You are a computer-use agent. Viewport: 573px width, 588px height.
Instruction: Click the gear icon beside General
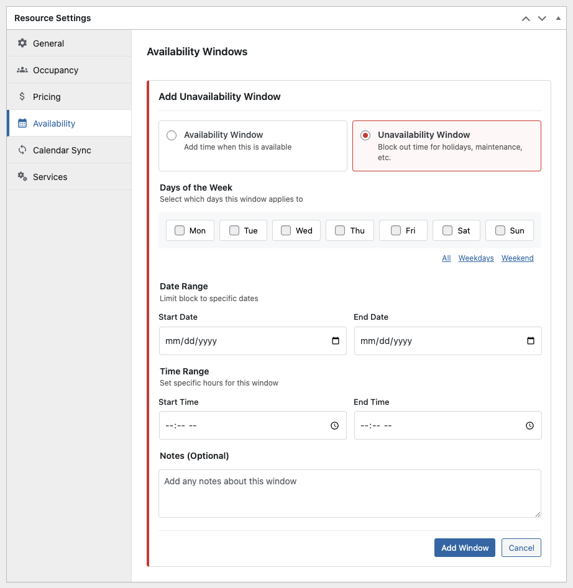click(22, 43)
